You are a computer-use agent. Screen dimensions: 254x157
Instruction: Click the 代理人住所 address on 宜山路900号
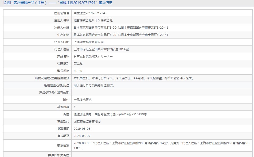[x=101, y=49]
